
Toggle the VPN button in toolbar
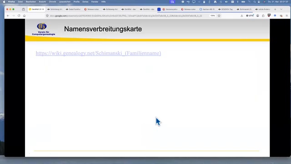coord(250,16)
